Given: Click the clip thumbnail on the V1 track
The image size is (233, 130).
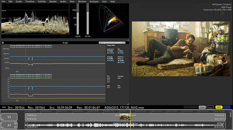Looking at the screenshot, I should tap(125, 117).
